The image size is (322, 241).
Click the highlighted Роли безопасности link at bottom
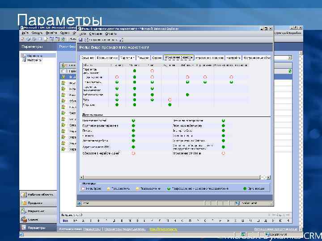coord(163,229)
